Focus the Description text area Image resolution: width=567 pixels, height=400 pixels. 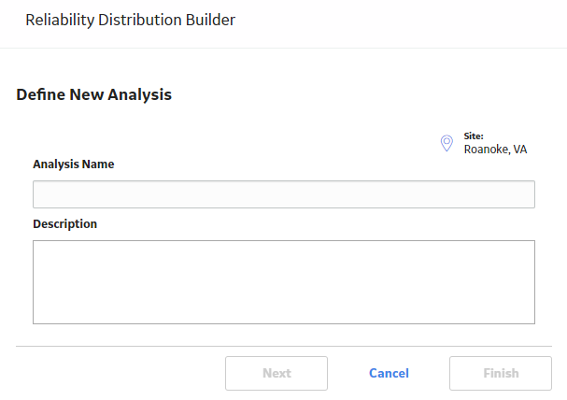click(x=284, y=282)
